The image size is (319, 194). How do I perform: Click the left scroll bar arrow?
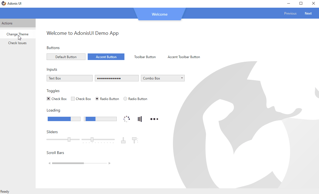49,163
